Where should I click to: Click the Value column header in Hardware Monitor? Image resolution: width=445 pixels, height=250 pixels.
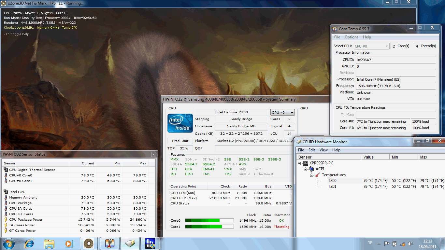pos(375,157)
